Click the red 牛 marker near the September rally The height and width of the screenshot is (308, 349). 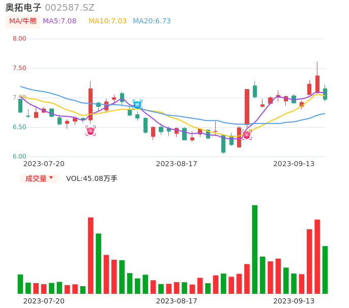(247, 135)
